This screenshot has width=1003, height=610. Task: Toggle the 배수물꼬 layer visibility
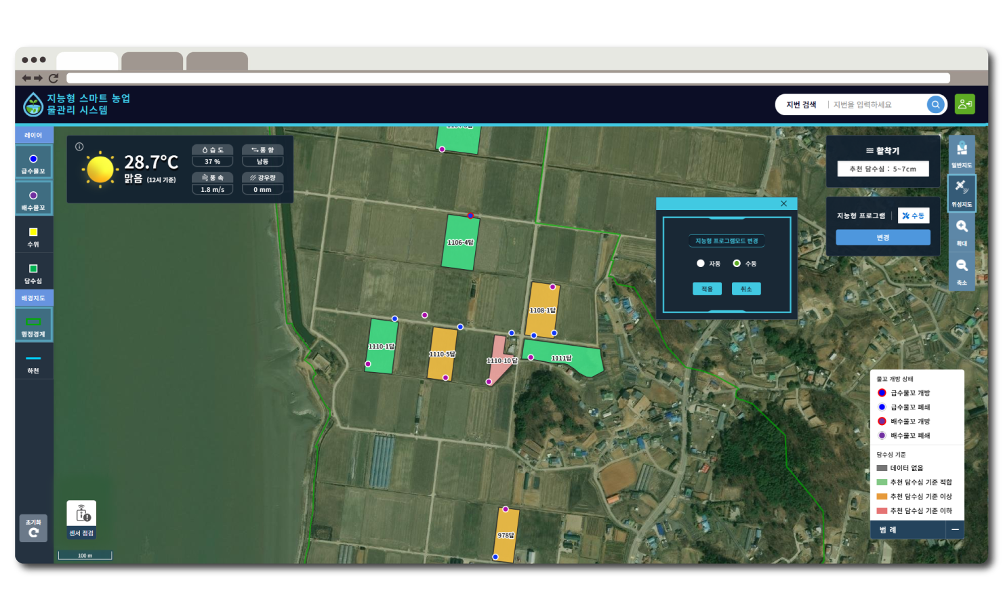[33, 199]
